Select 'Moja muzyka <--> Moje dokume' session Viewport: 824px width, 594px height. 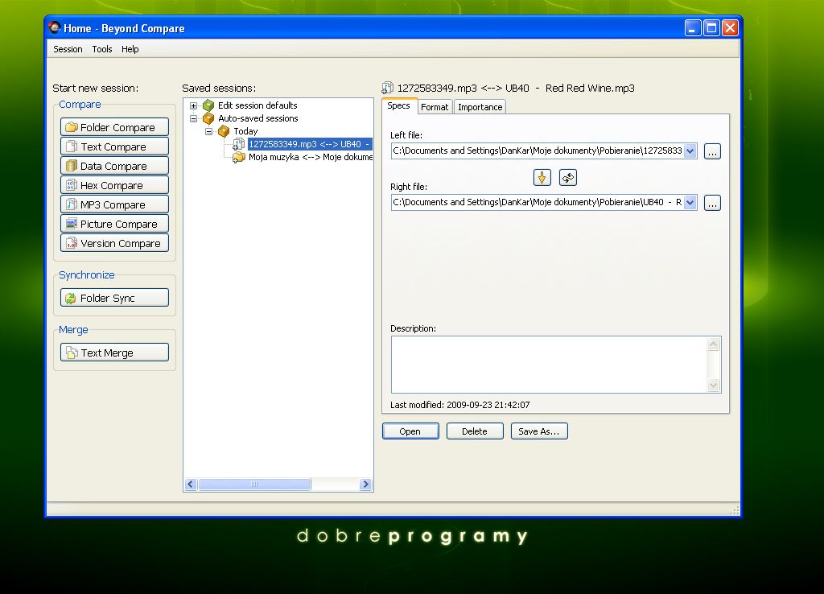click(x=310, y=157)
